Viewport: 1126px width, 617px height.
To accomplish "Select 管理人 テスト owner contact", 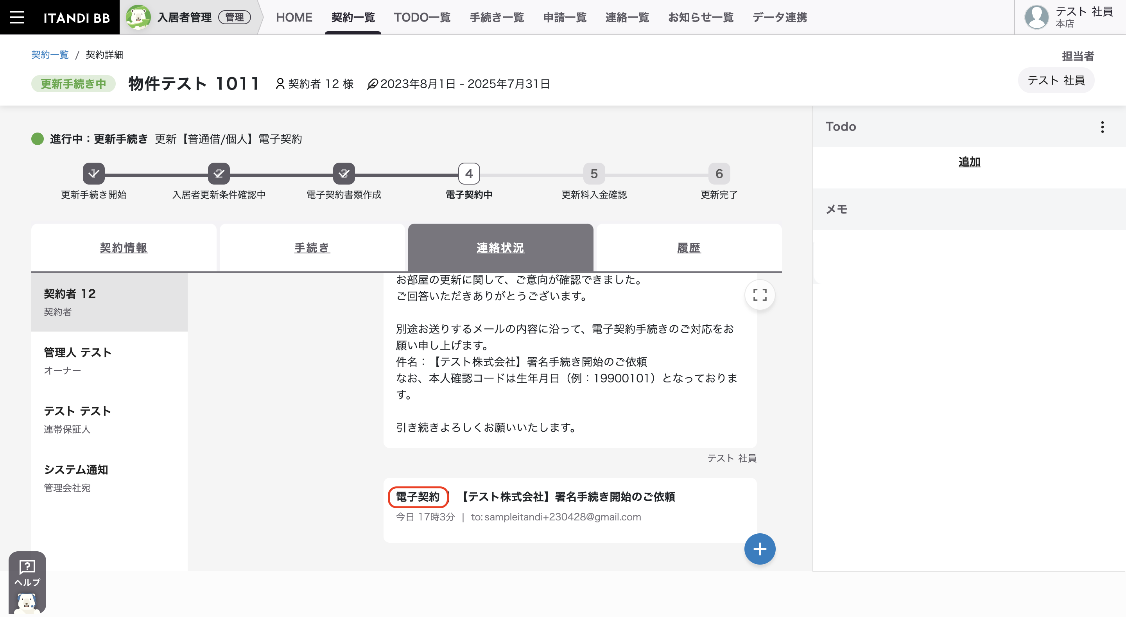I will pos(109,361).
